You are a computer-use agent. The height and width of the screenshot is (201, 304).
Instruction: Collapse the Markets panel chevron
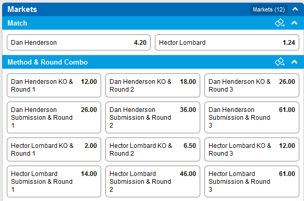tap(295, 9)
